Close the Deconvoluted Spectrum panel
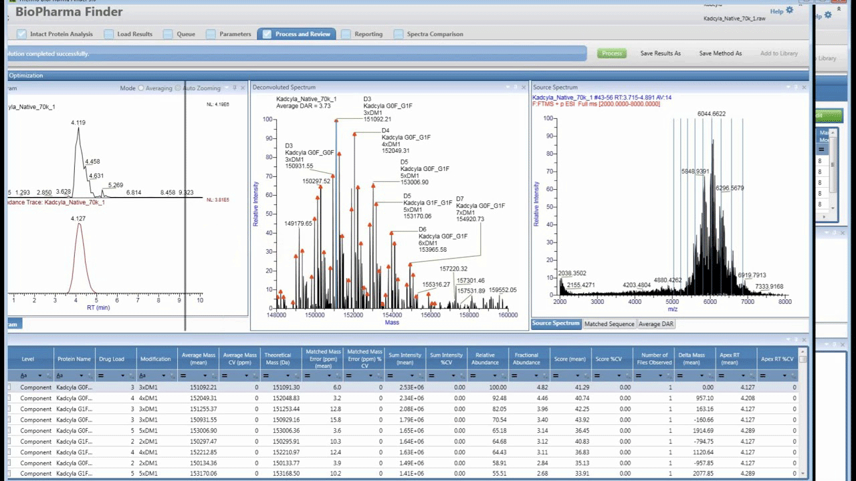 pyautogui.click(x=524, y=88)
